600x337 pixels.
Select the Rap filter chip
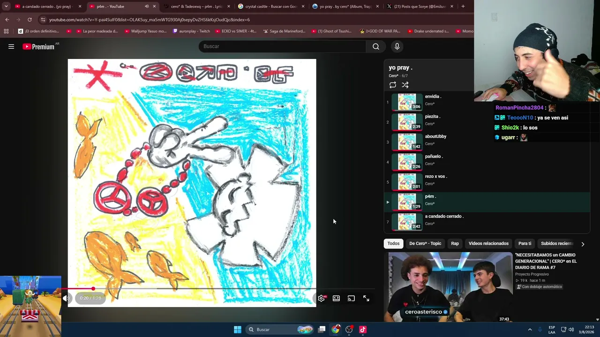tap(455, 243)
